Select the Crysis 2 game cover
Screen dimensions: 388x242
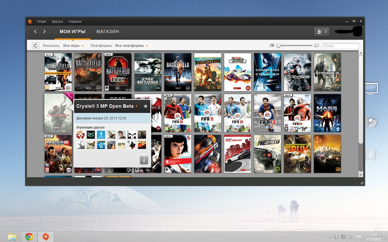point(327,72)
